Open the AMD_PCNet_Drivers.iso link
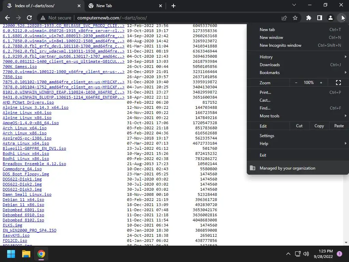 pyautogui.click(x=28, y=102)
